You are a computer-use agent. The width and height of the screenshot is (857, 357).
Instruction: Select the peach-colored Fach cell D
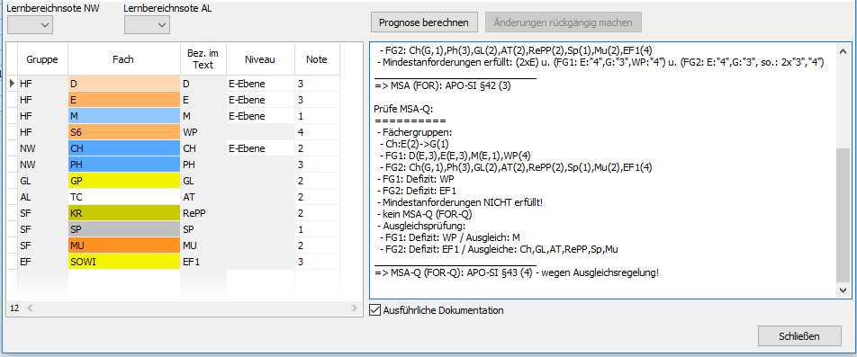124,84
